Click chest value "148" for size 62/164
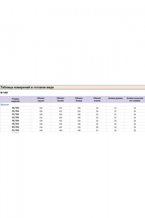 (x=41, y=130)
